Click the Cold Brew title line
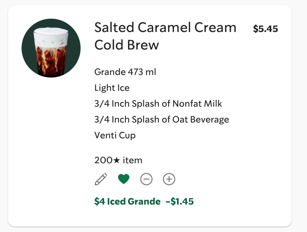The image size is (307, 232). tap(126, 45)
